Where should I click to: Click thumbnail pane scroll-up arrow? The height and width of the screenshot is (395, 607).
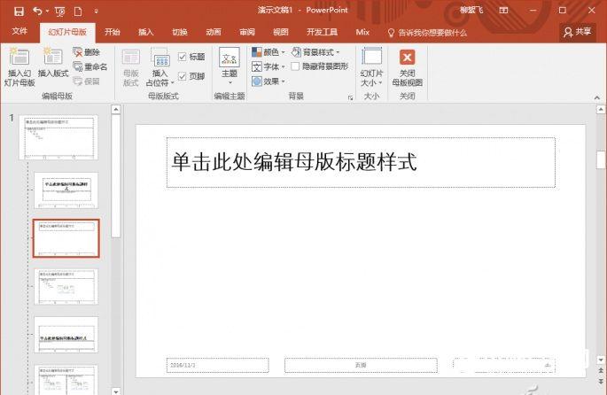point(116,110)
